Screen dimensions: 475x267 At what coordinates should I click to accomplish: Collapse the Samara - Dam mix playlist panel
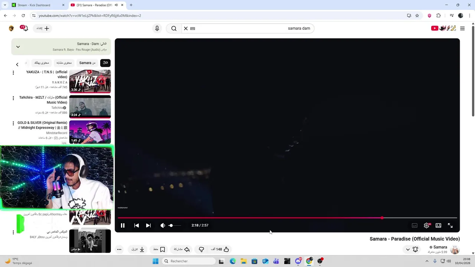coord(18,47)
